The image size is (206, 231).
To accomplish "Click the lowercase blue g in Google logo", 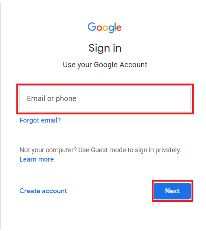I will pos(111,29).
